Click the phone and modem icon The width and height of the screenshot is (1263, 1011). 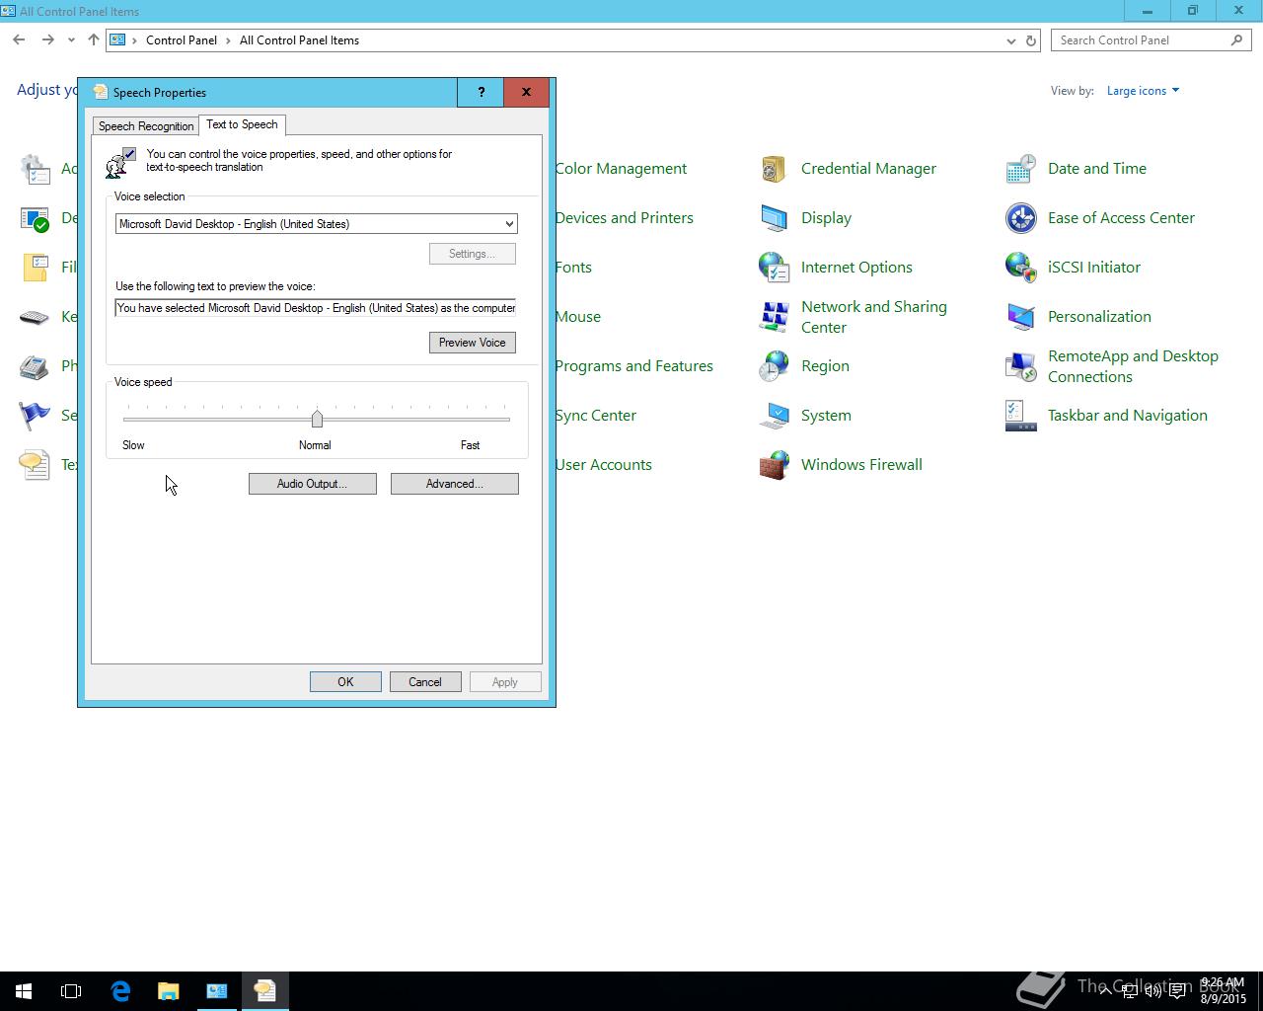click(35, 366)
